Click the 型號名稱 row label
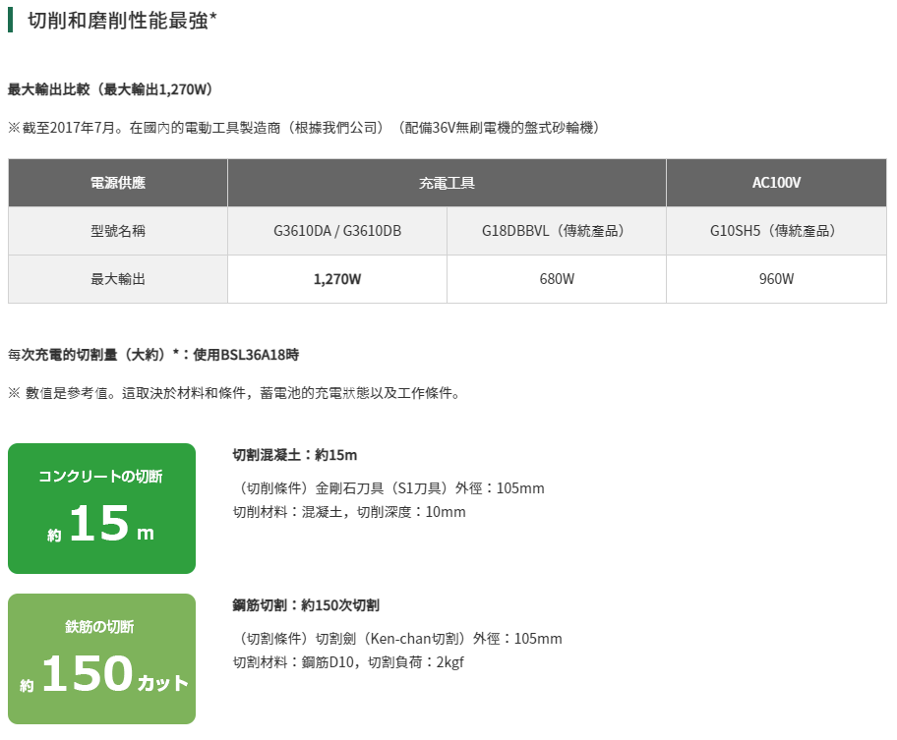 [x=118, y=231]
